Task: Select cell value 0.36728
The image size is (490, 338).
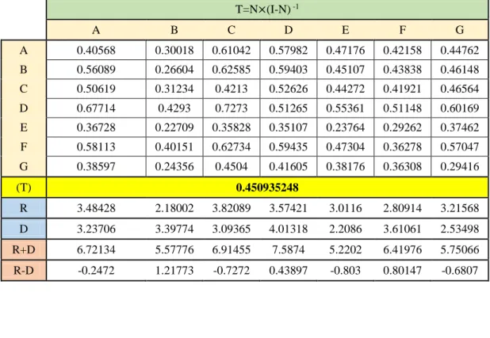Action: point(96,127)
